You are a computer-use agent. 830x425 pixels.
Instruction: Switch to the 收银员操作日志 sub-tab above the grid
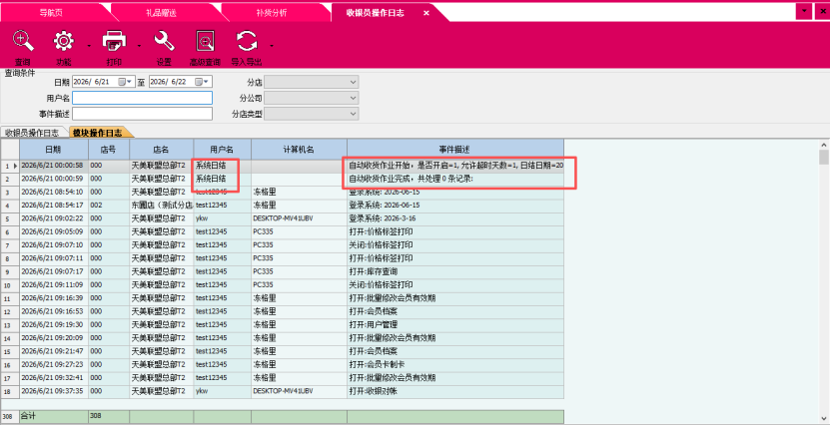tap(32, 133)
